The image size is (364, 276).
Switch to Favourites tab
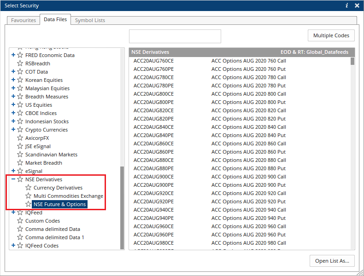(x=23, y=20)
